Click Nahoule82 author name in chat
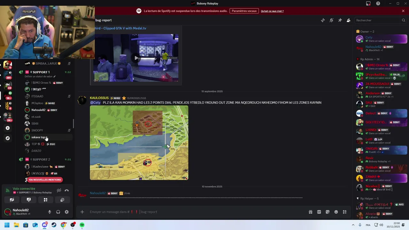The height and width of the screenshot is (230, 409). (x=98, y=193)
